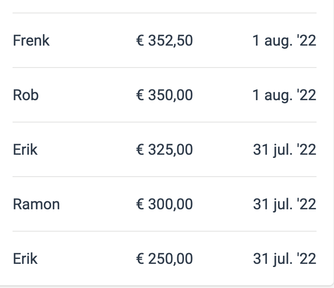The height and width of the screenshot is (288, 334).
Task: Click the euro sign before 300,00
Action: 140,204
